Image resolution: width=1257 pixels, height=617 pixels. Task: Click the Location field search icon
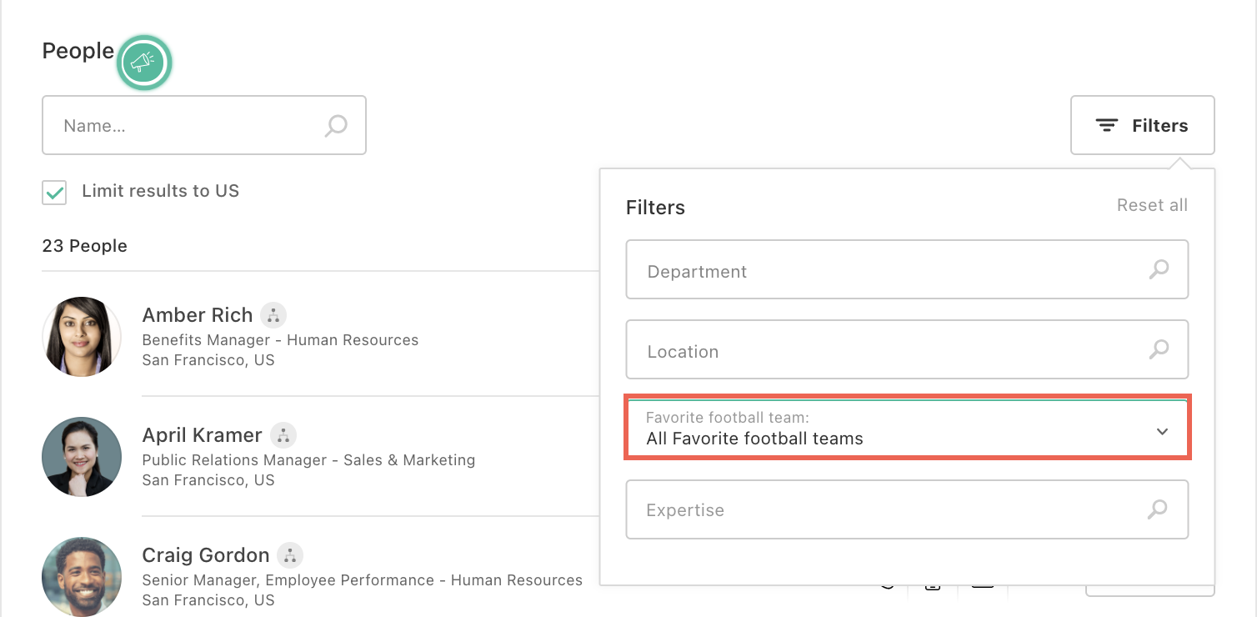click(x=1159, y=350)
